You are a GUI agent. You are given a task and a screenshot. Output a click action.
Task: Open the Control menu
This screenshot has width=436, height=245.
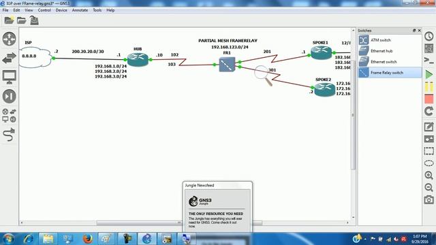click(x=44, y=10)
